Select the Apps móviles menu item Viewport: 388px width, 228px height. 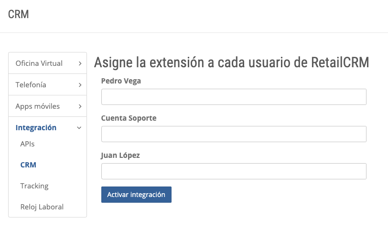point(38,106)
